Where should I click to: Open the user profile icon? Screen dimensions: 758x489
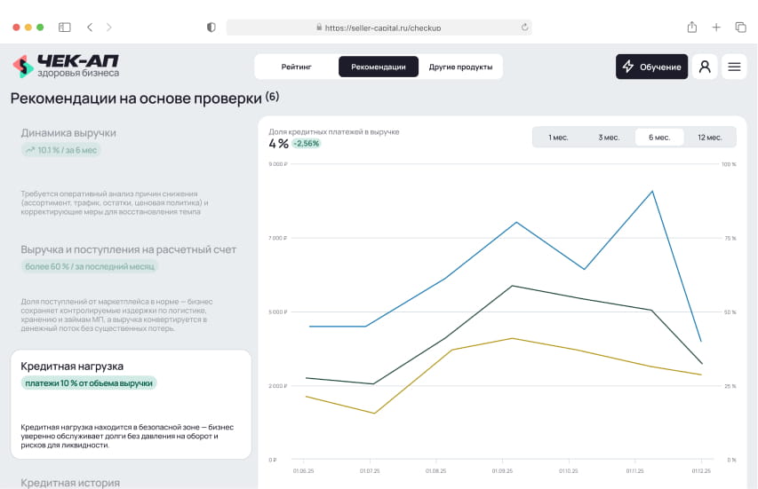coord(705,67)
